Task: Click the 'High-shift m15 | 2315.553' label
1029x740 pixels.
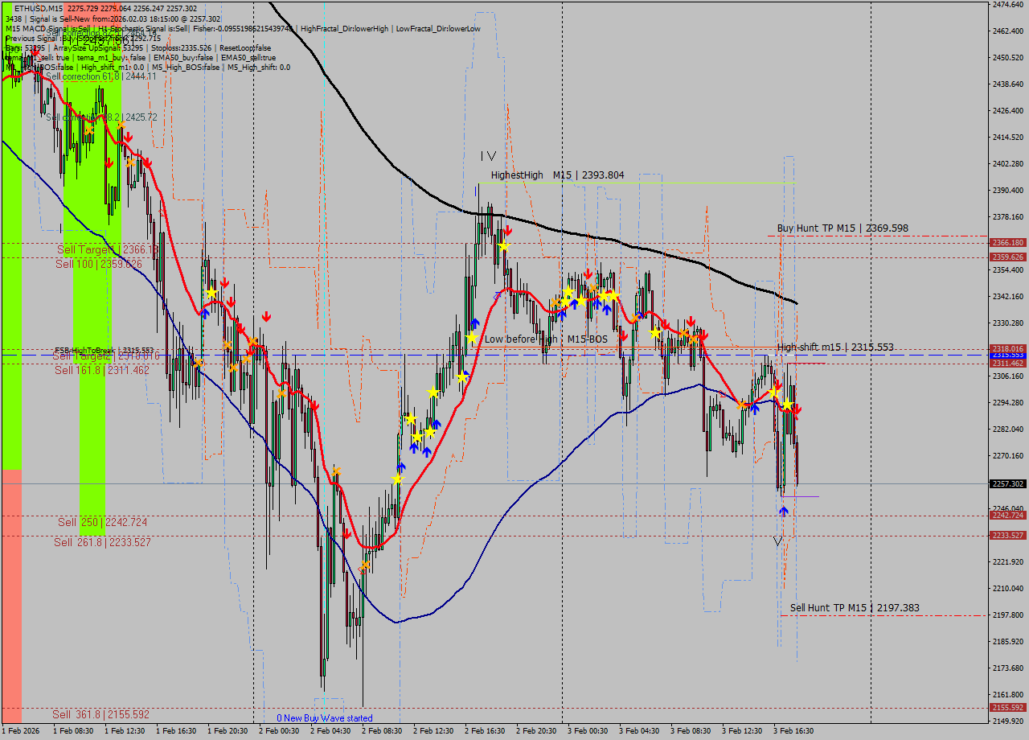Action: point(834,347)
